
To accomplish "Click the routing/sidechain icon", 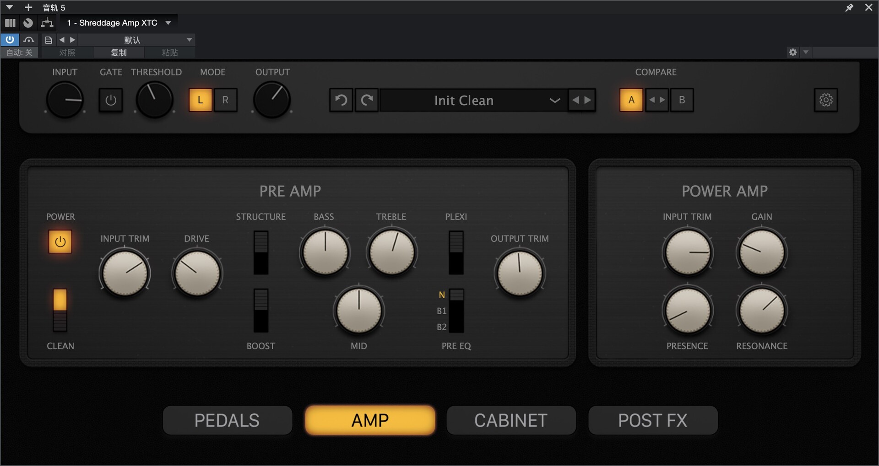I will tap(47, 23).
